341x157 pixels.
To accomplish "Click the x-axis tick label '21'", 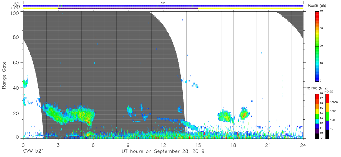I will [268, 145].
